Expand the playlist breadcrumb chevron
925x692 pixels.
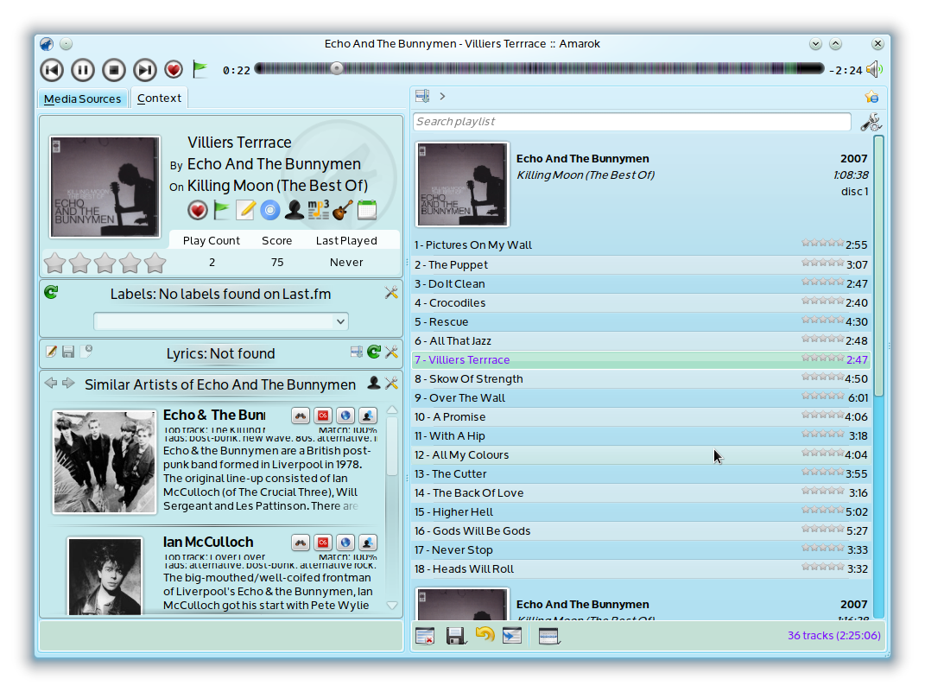(x=442, y=96)
